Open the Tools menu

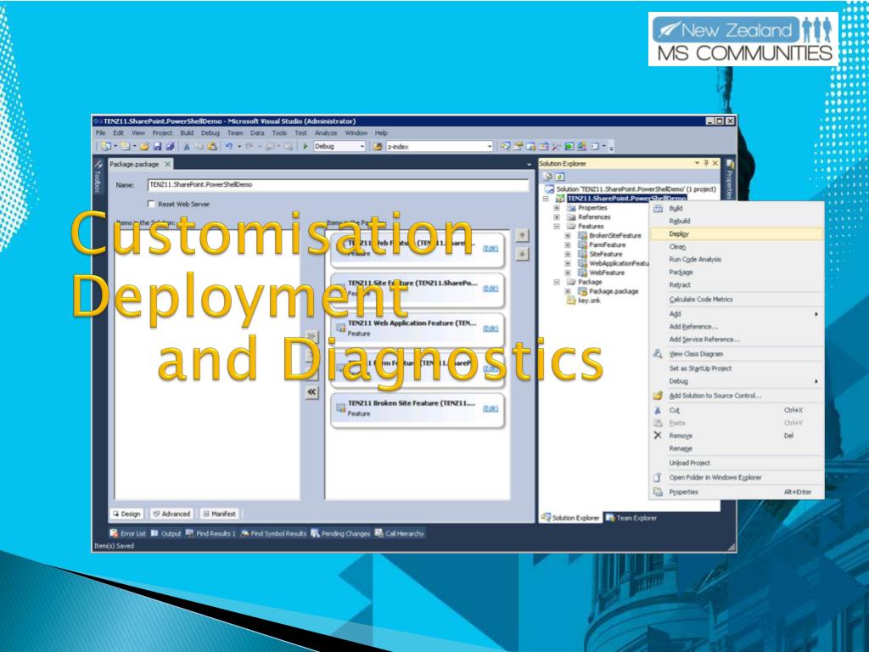(279, 133)
